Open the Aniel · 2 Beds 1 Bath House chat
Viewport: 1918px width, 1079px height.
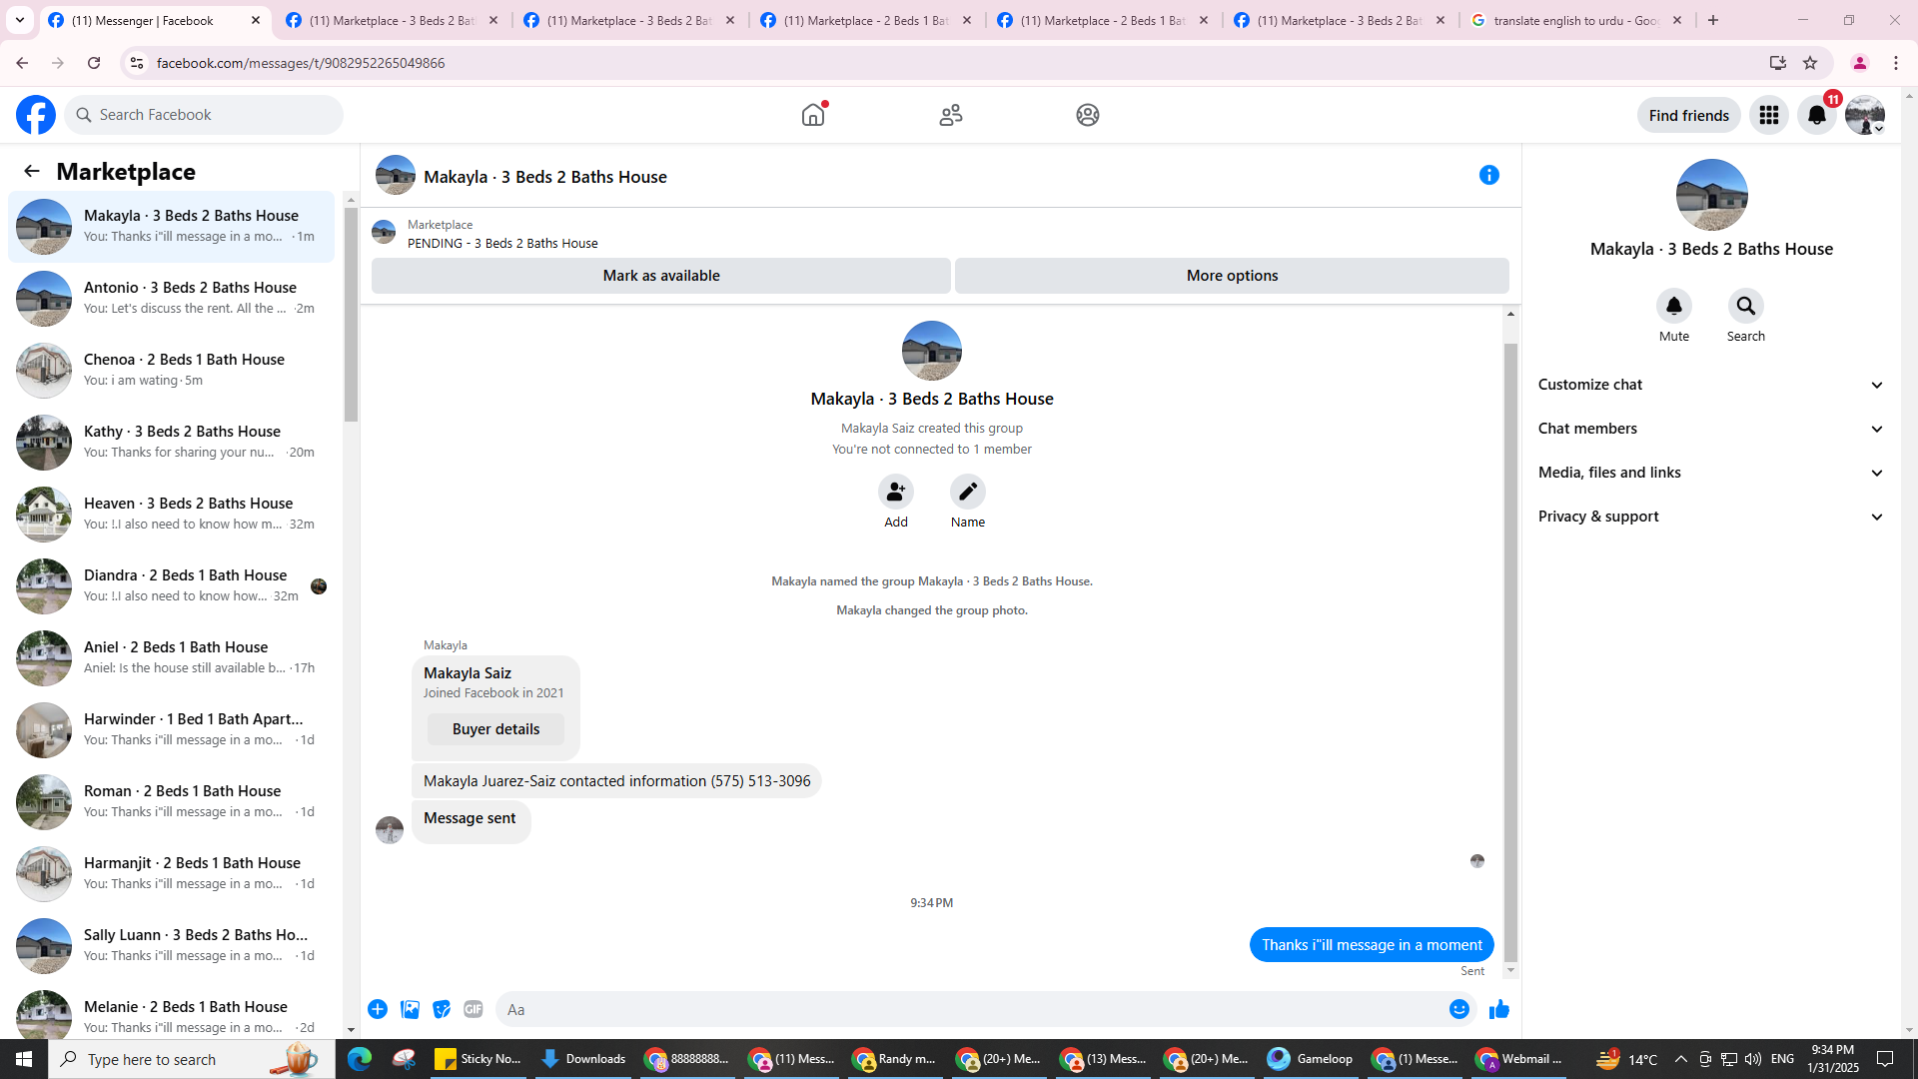pos(172,658)
